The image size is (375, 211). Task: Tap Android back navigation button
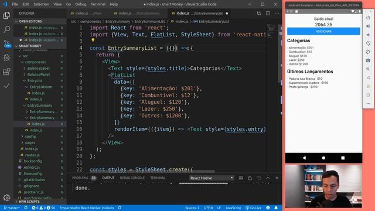tap(304, 158)
